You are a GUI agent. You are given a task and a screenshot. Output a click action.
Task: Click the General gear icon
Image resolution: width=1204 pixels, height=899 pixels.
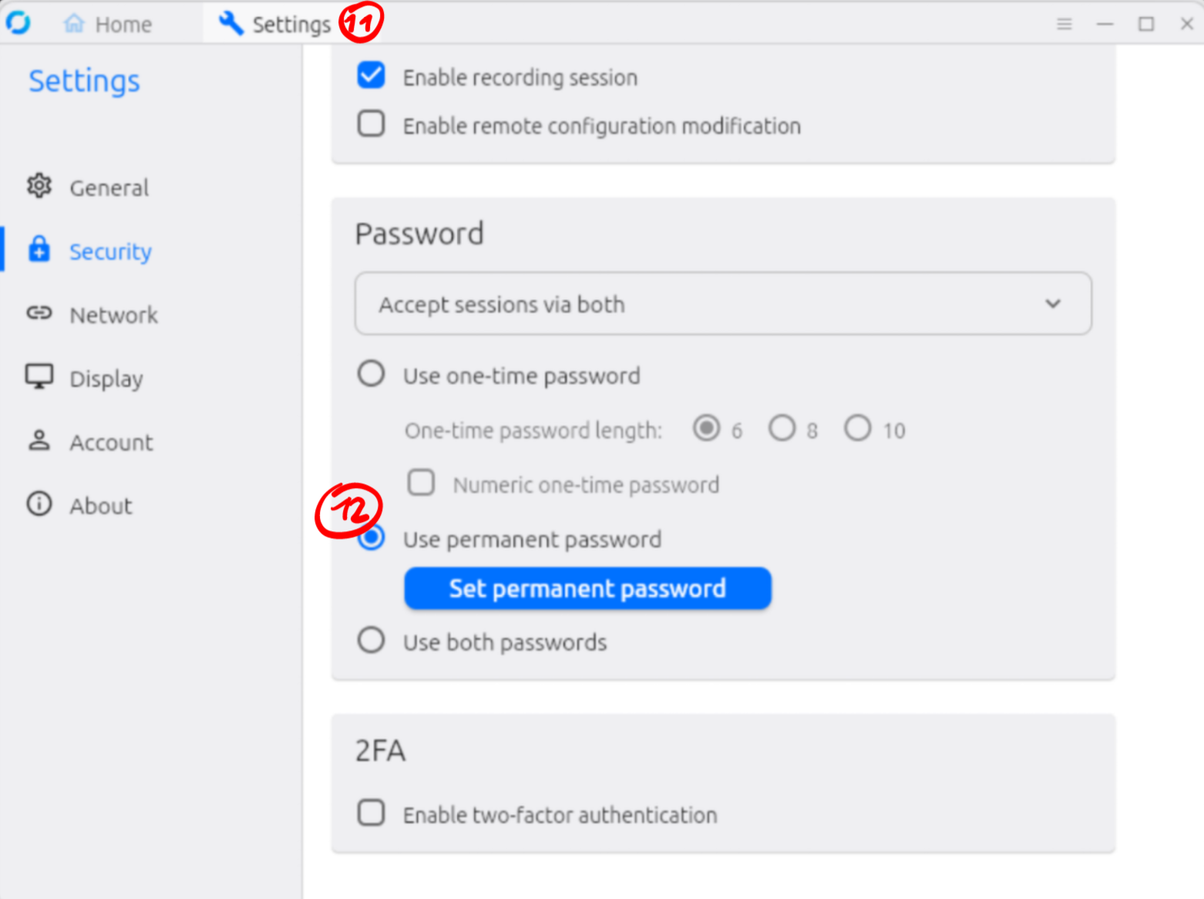(39, 187)
